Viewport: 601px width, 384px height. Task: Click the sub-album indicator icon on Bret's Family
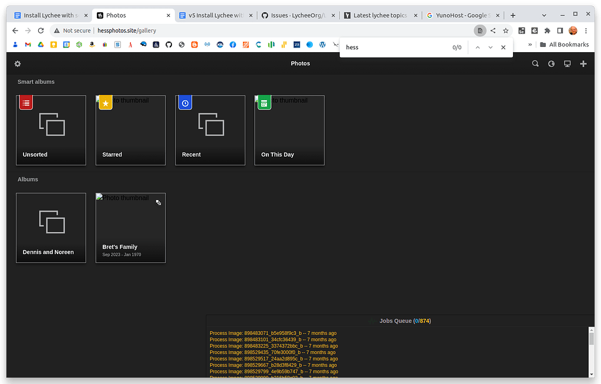(158, 202)
